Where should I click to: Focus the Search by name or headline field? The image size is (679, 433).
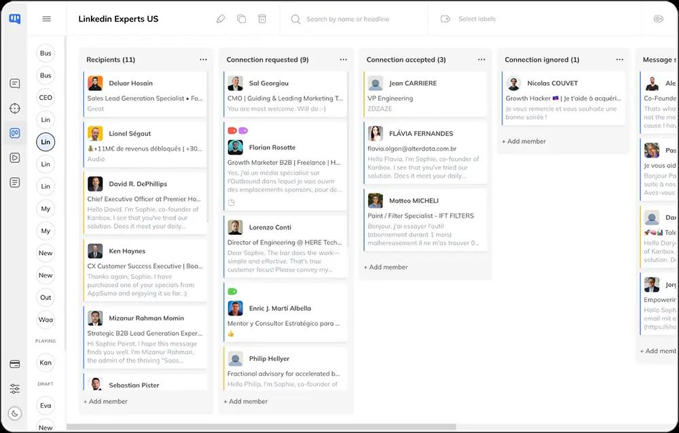tap(348, 19)
